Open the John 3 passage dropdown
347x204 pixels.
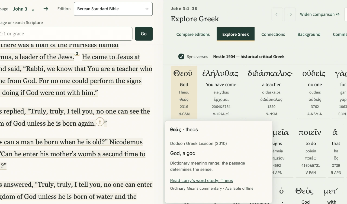24,9
